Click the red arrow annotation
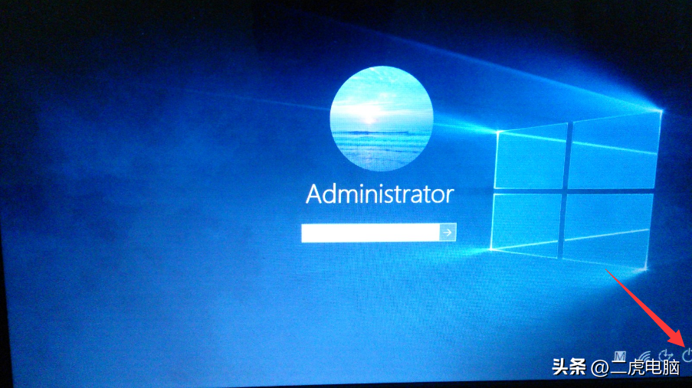Screen dimensions: 692x388 [x=647, y=305]
